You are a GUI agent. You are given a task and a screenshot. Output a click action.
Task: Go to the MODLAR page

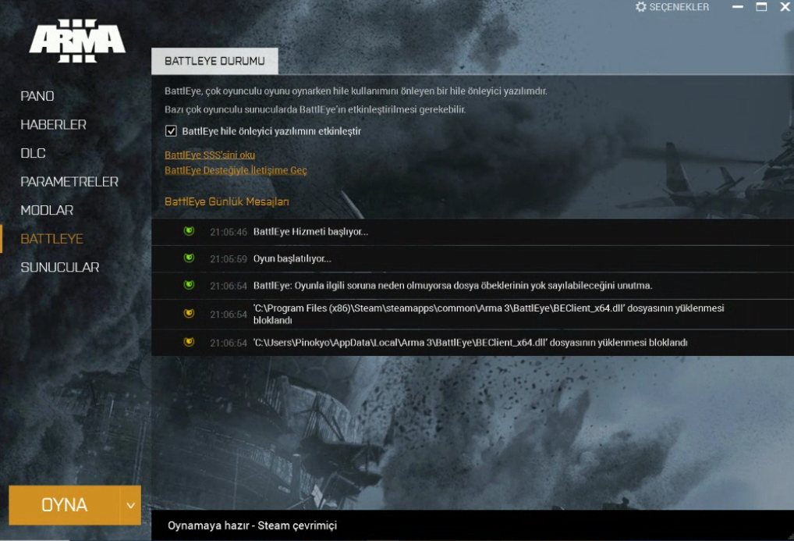click(x=47, y=210)
